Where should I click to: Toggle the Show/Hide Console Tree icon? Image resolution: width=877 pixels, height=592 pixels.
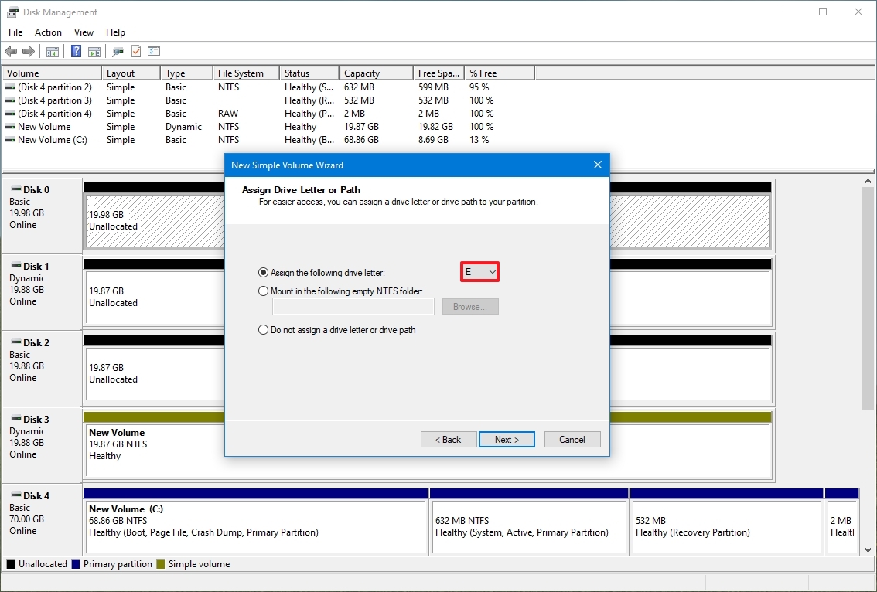pos(52,51)
